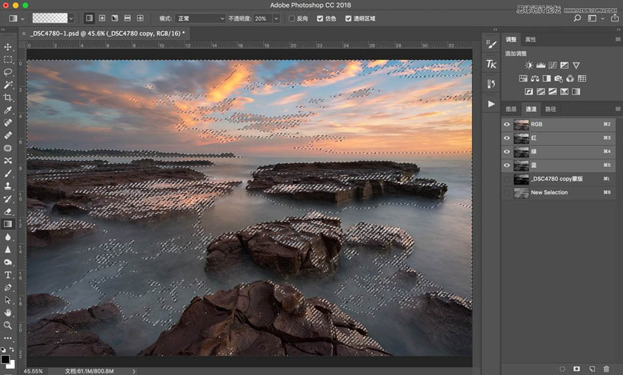
Task: Hide the 绿 channel
Action: coord(507,151)
